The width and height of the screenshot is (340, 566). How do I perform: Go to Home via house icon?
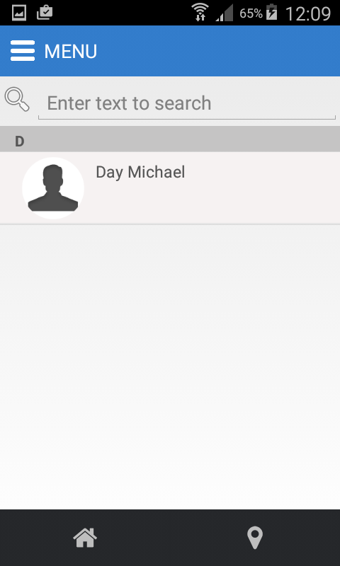(x=85, y=538)
